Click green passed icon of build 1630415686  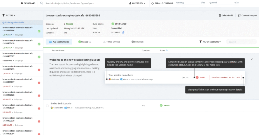coord(39,31)
